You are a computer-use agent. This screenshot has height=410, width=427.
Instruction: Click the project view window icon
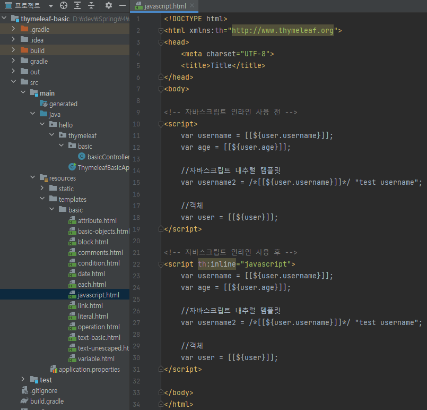coord(8,5)
